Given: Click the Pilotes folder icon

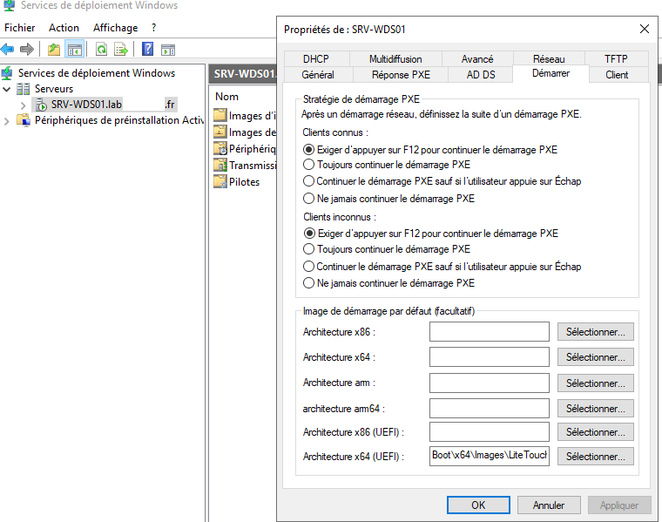Looking at the screenshot, I should [220, 182].
